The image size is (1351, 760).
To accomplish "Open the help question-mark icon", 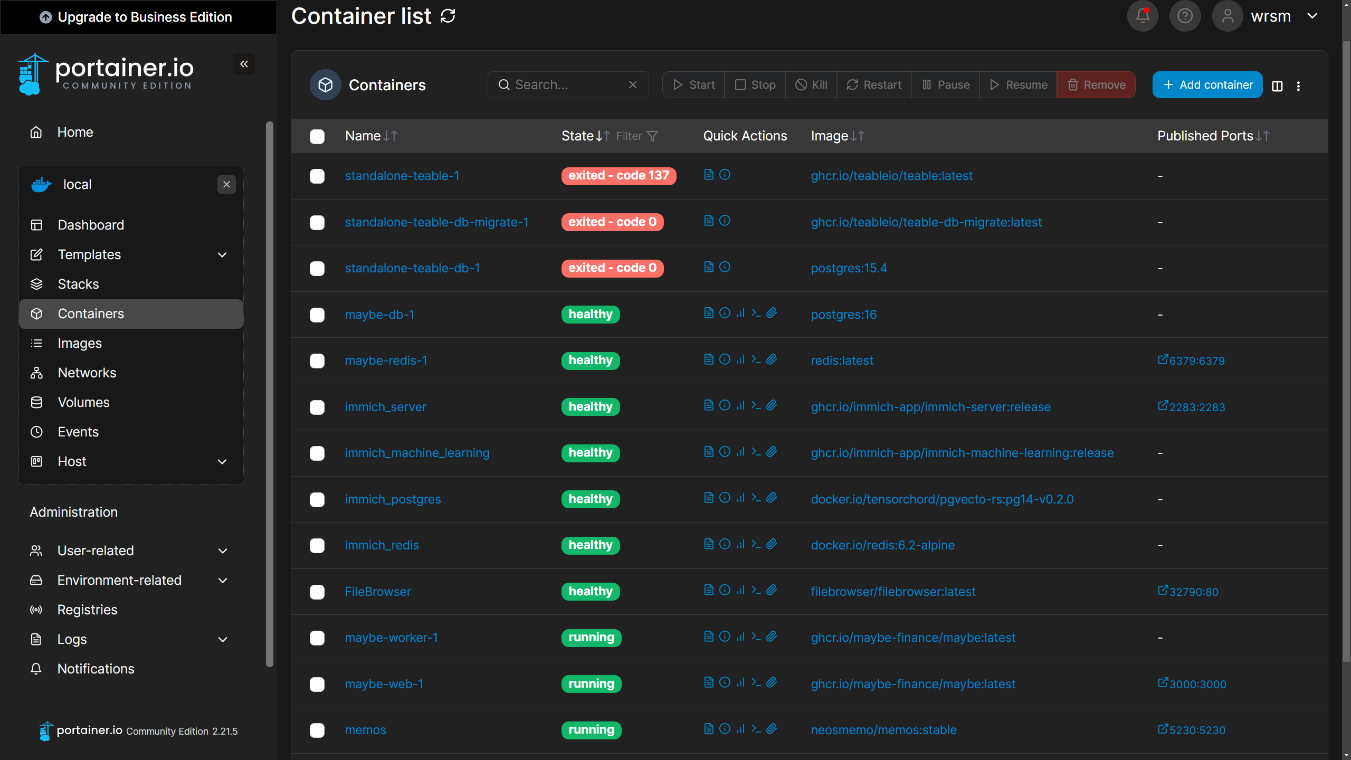I will click(x=1185, y=16).
